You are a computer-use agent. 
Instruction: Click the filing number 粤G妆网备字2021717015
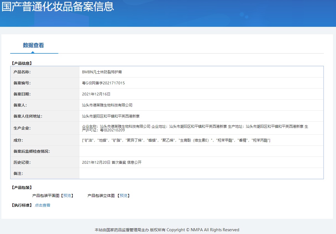click(103, 83)
